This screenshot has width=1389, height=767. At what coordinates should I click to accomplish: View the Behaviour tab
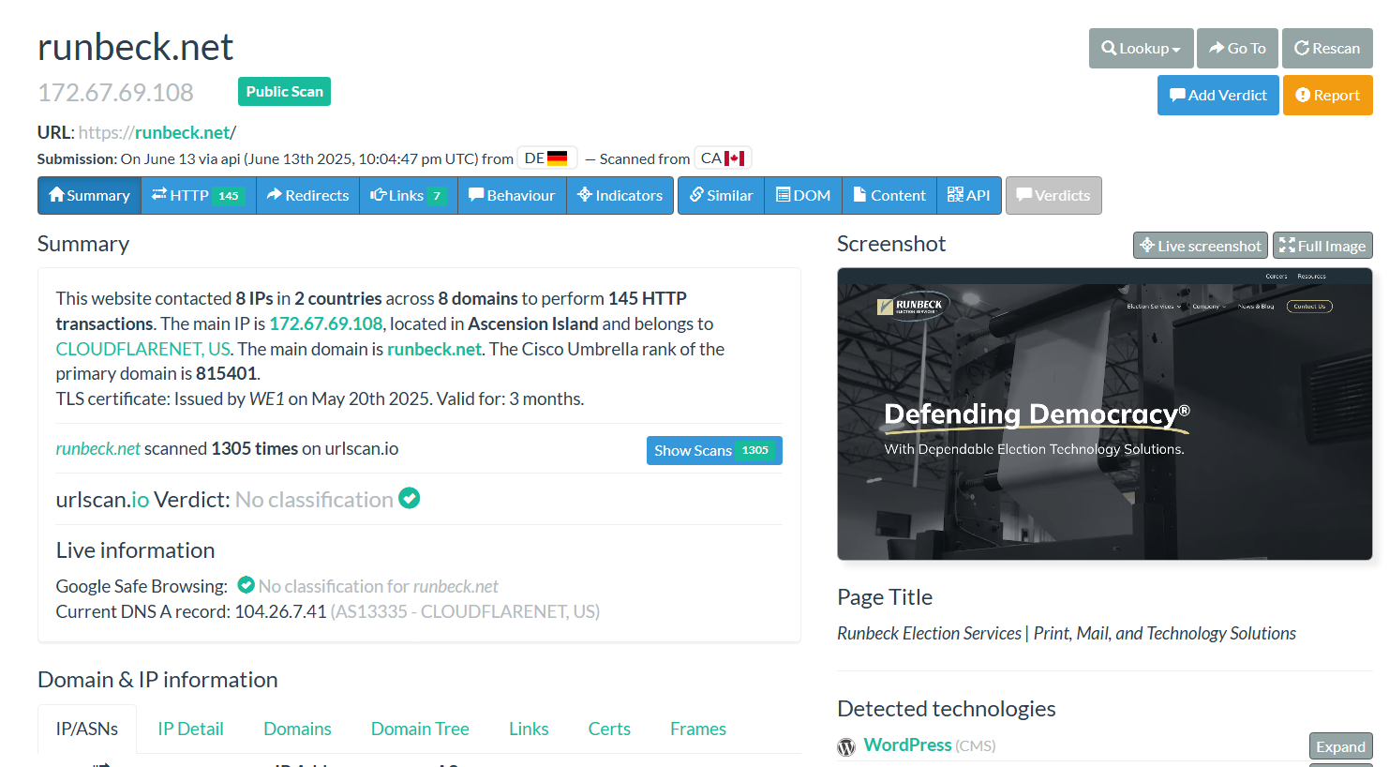(512, 195)
